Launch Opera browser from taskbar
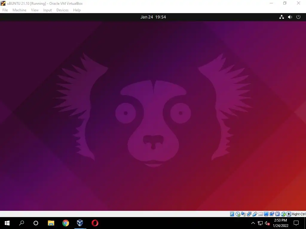The image size is (306, 229). tap(95, 223)
